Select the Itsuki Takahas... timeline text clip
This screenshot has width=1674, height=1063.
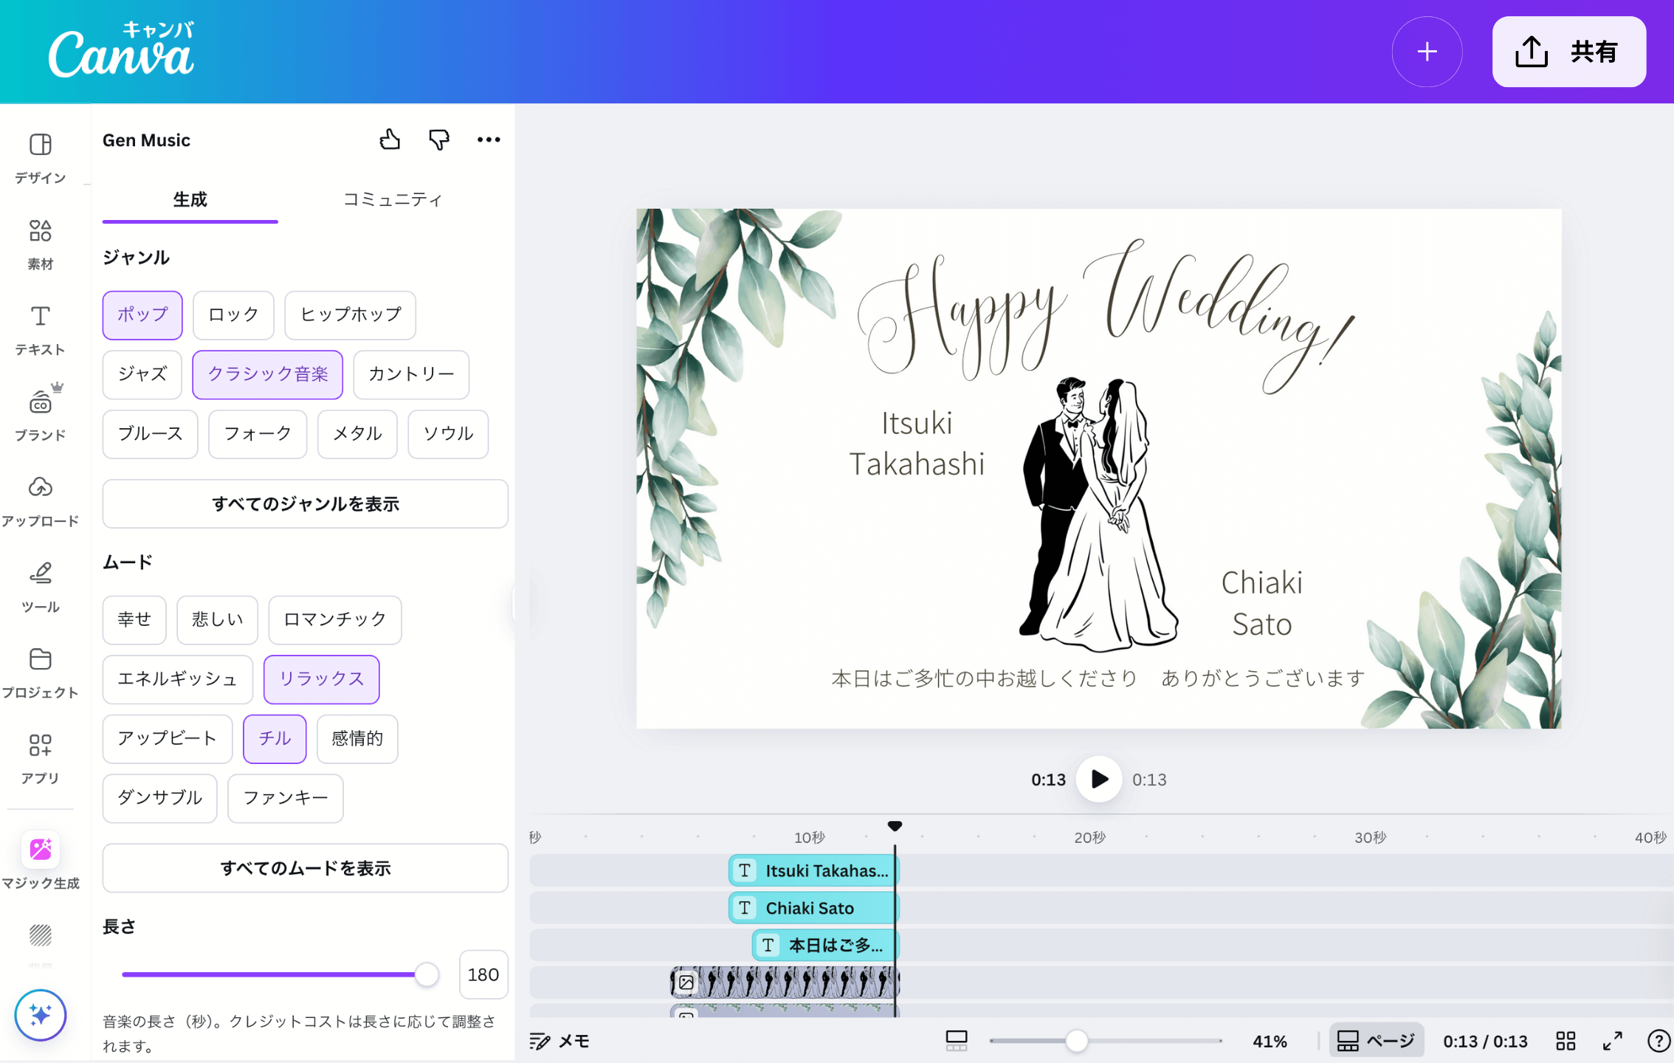813,870
